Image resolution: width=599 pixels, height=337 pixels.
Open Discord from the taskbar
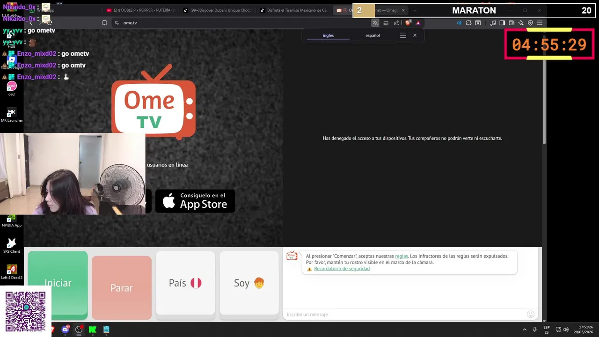click(x=66, y=330)
